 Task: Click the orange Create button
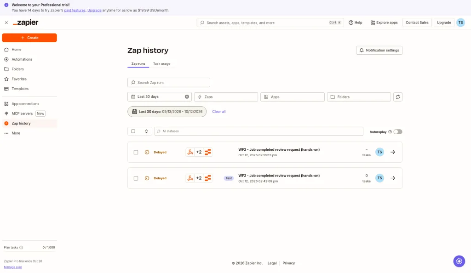pos(29,38)
